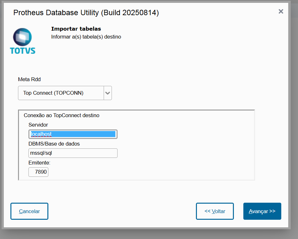Expand the Meta Rdd dropdown arrow

[x=108, y=93]
